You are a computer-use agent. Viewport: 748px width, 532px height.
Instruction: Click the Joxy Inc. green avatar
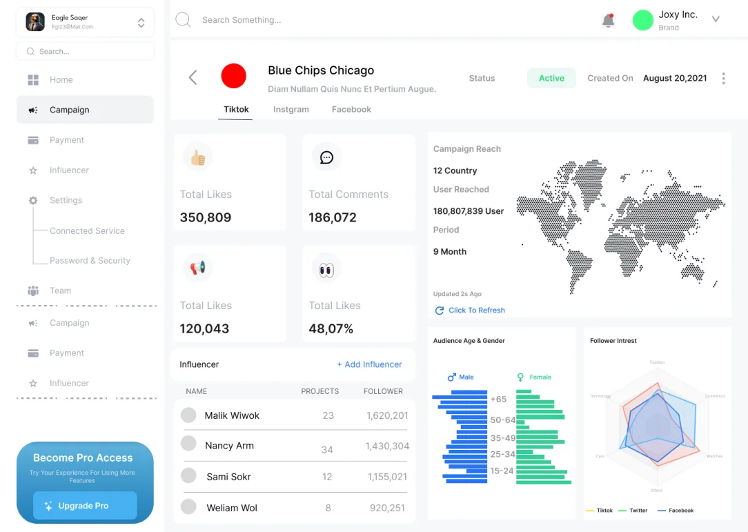tap(642, 21)
